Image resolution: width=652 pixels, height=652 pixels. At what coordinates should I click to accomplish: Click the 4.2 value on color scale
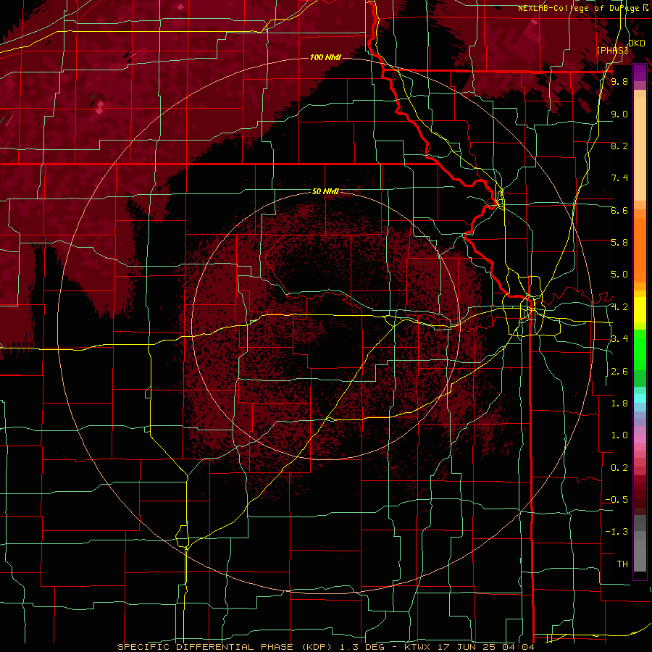point(619,307)
